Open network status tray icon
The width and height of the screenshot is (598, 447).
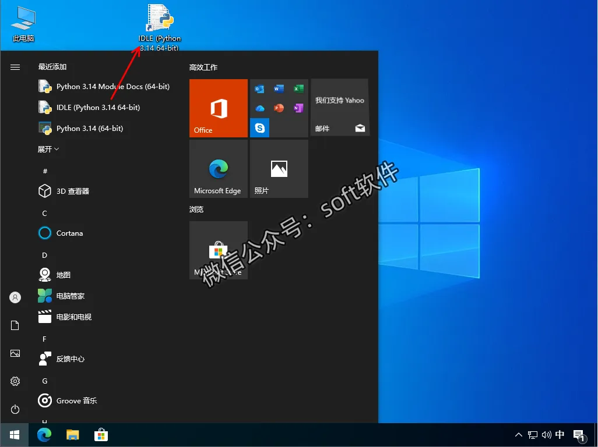click(x=532, y=435)
